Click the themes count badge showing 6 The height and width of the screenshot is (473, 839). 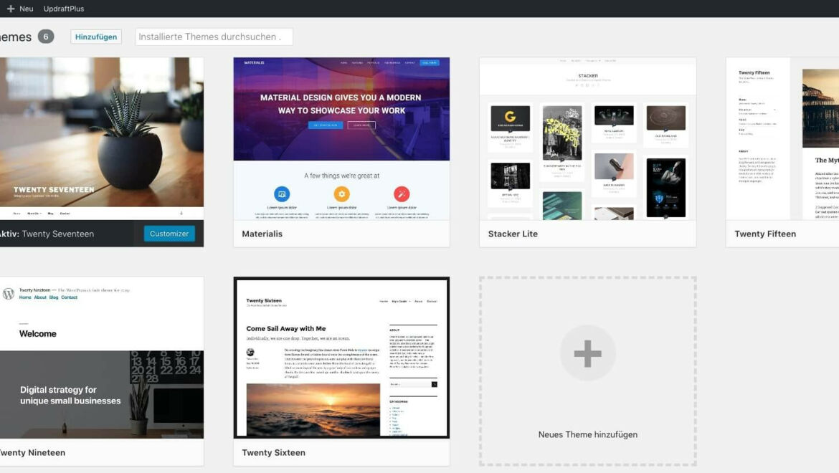pos(46,37)
